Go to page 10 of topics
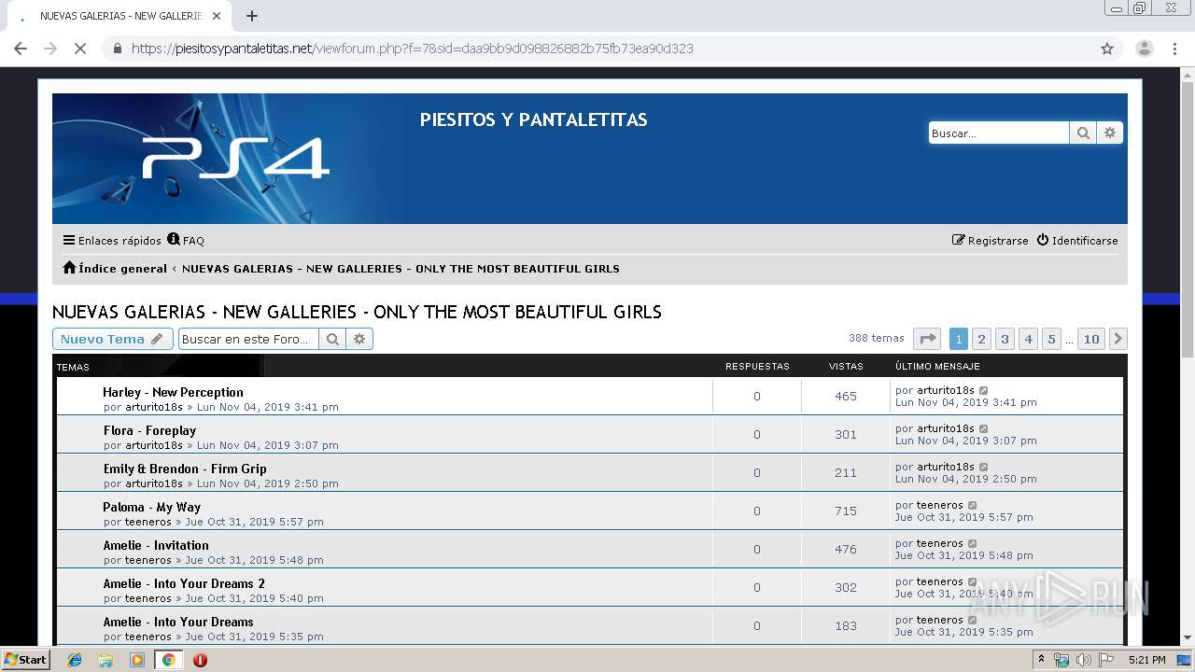Viewport: 1195px width, 672px height. point(1091,339)
